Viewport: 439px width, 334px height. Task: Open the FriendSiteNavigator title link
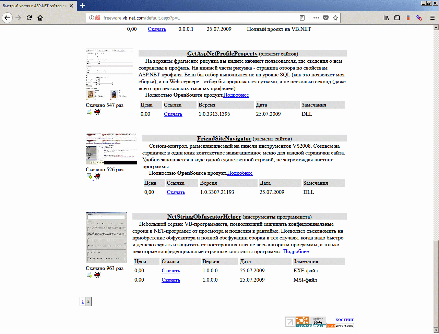[x=224, y=138]
